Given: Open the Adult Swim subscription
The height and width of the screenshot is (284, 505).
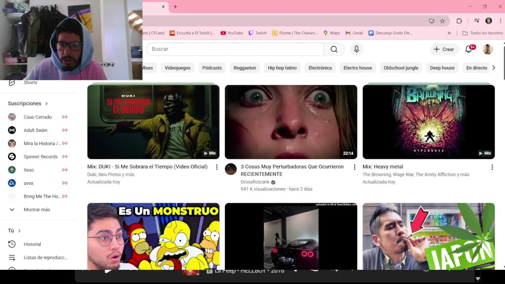Looking at the screenshot, I should (x=38, y=130).
